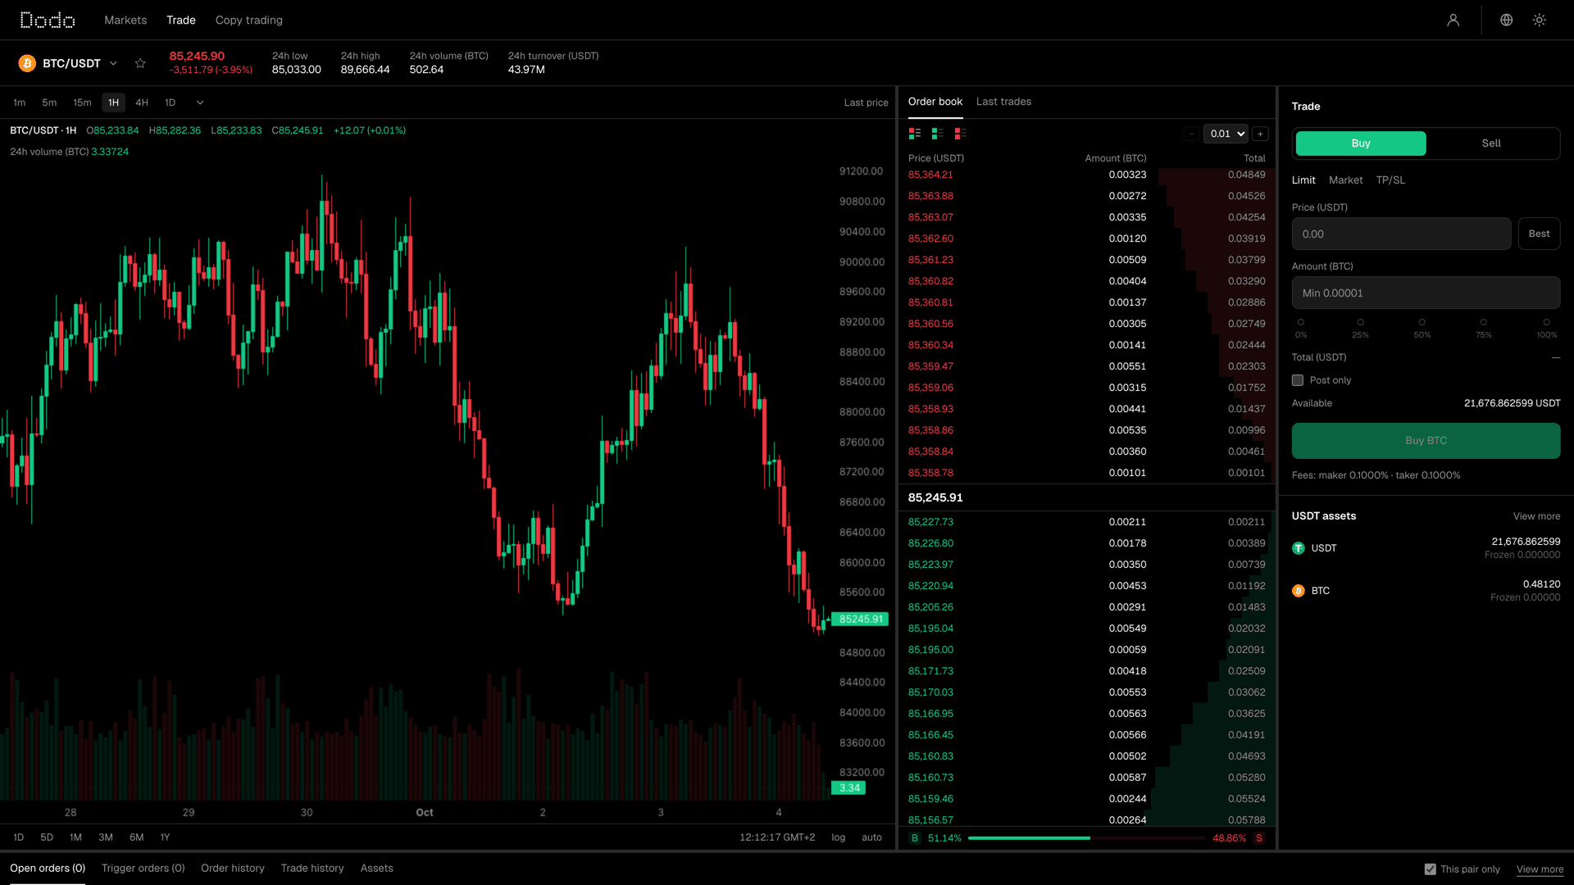
Task: Click the S sell-ratio badge
Action: point(1259,838)
